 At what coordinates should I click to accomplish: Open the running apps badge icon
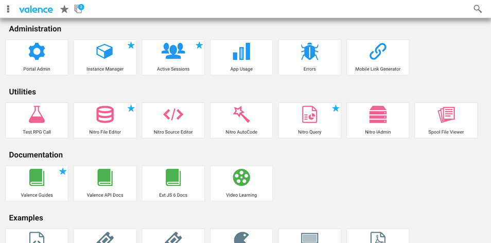coord(79,9)
